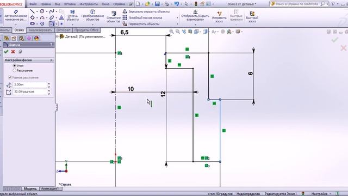Image resolution: width=348 pixels, height=196 pixels.
Task: Open Fillet/Chamfer tool dropdown arrow
Action: [57, 24]
